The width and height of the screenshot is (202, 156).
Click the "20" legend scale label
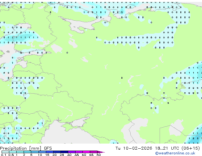pyautogui.click(x=54, y=155)
